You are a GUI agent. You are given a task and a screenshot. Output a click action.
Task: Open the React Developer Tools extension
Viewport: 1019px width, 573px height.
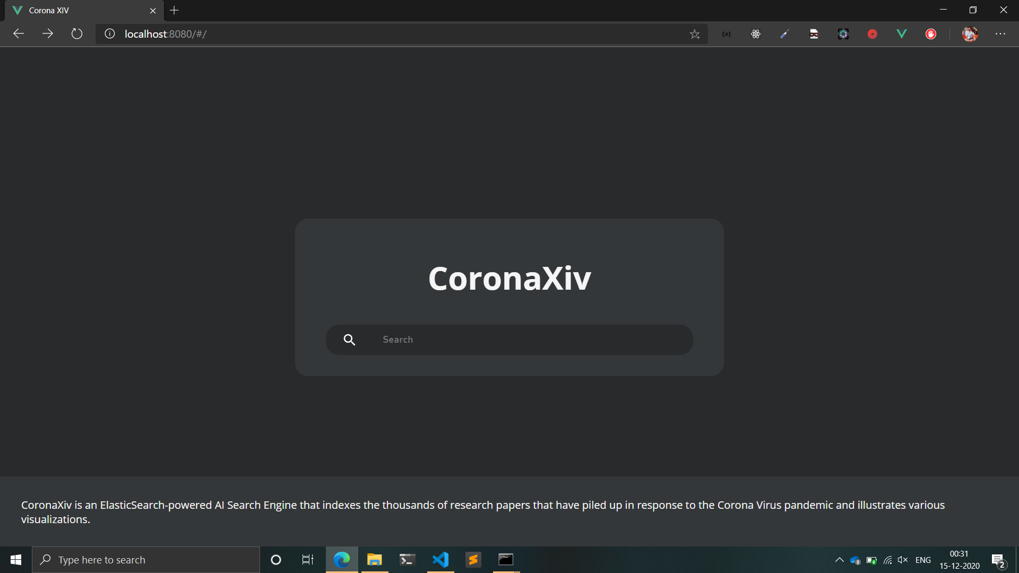tap(756, 34)
